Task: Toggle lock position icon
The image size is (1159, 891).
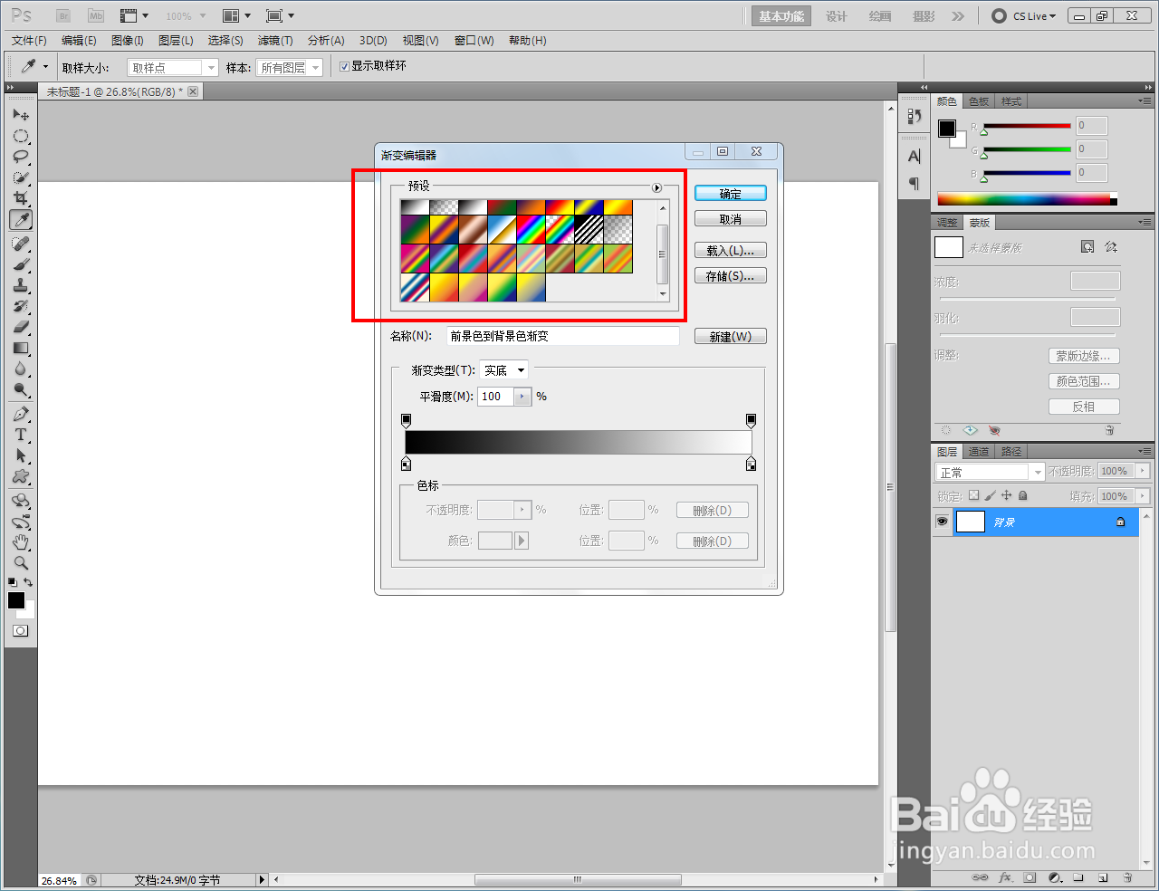Action: click(x=1006, y=495)
